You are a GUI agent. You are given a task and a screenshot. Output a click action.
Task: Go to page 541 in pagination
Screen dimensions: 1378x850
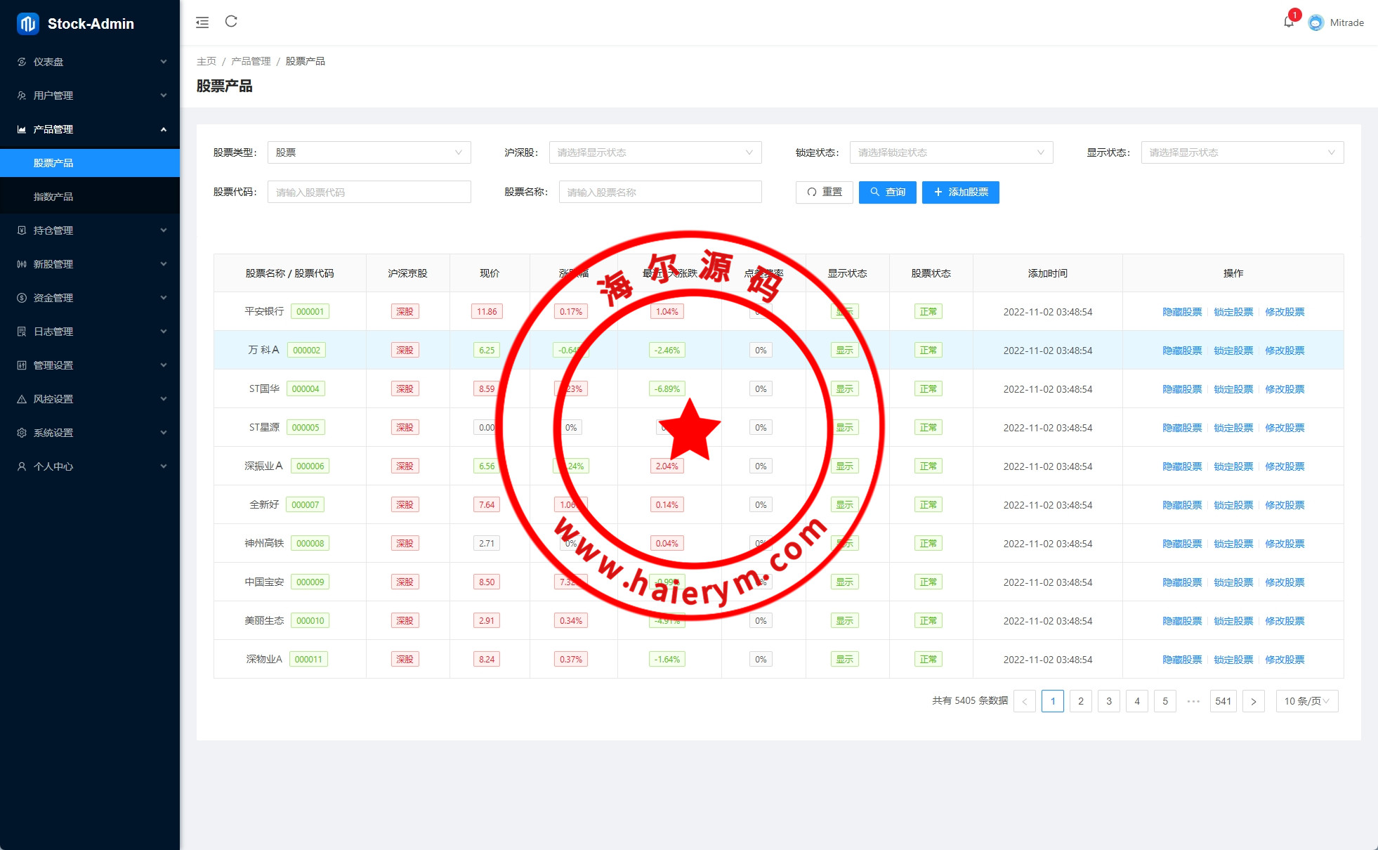pyautogui.click(x=1223, y=701)
